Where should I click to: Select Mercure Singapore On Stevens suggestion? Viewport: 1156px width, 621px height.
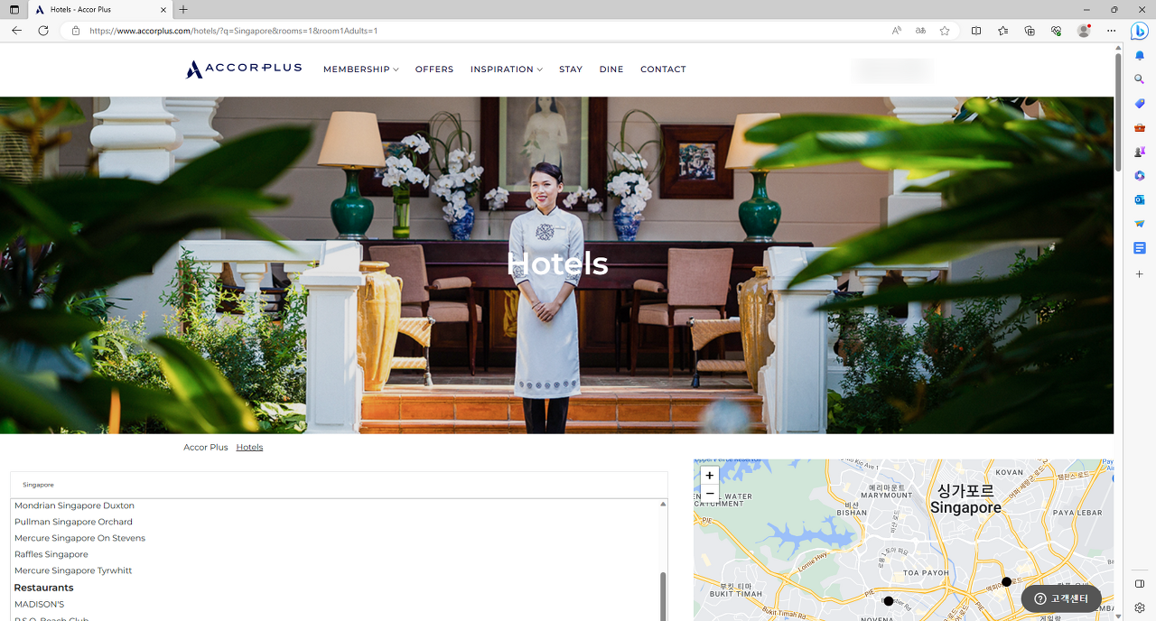pyautogui.click(x=79, y=538)
